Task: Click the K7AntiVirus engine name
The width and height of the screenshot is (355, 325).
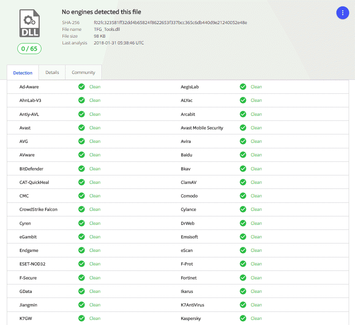Action: pyautogui.click(x=192, y=305)
